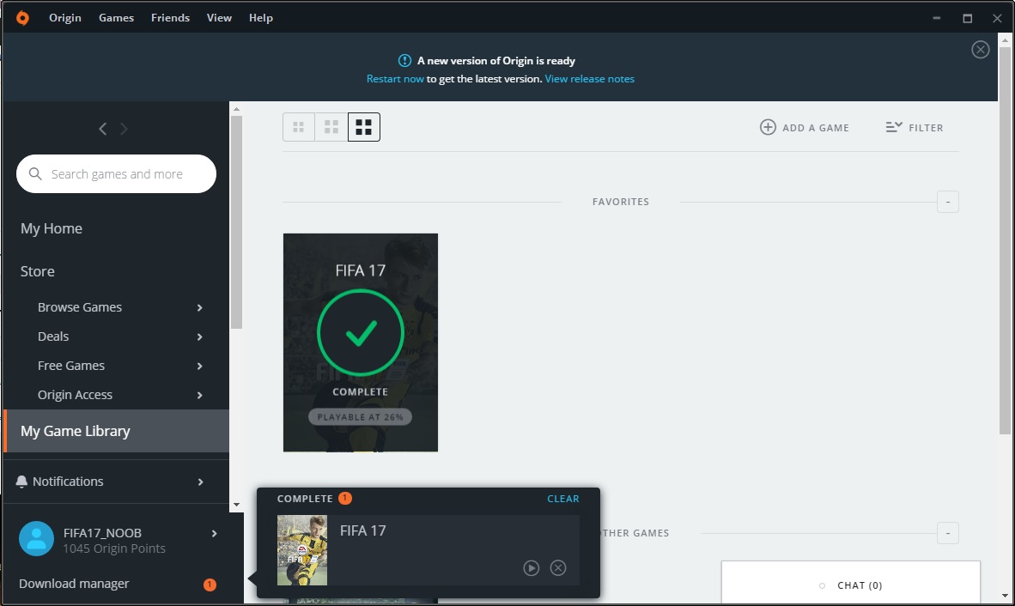Click the Origin logo icon
1015x606 pixels.
[x=21, y=17]
